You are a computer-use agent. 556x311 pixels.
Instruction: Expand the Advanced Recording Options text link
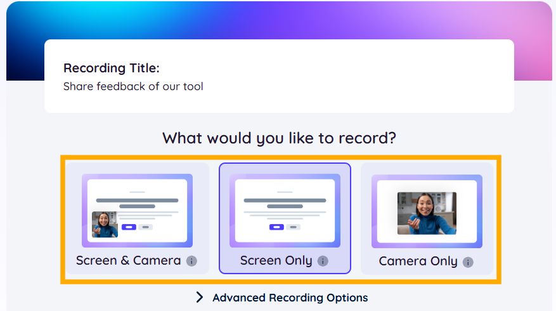[x=290, y=298]
